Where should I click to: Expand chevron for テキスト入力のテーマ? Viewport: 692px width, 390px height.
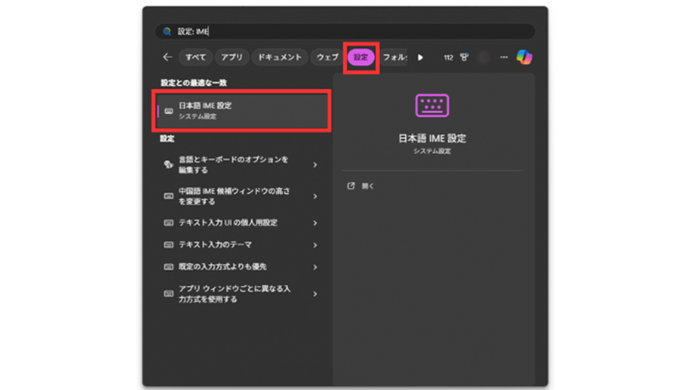315,245
